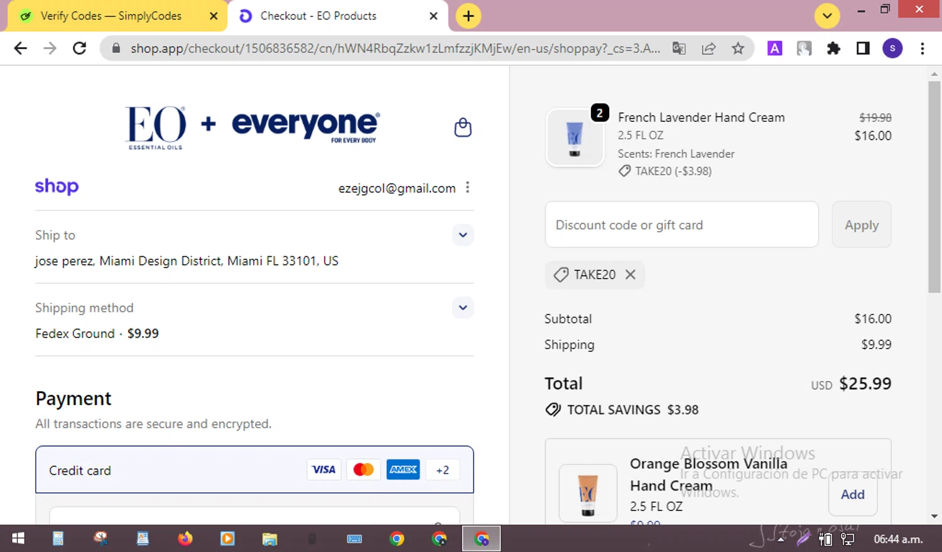Click the TAKE20 (-$3.98) discount label

(673, 171)
